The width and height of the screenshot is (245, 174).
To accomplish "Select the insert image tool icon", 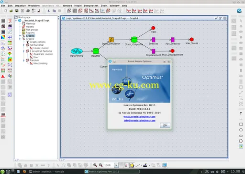I will coord(241,146).
